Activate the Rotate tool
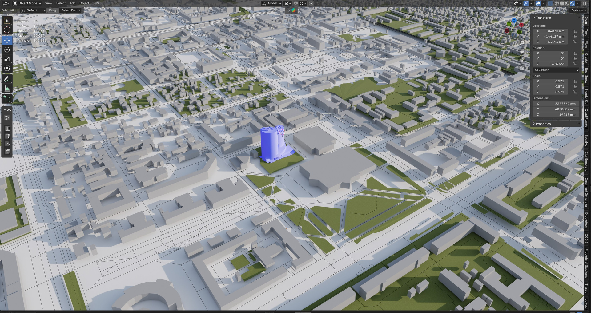 click(x=7, y=50)
